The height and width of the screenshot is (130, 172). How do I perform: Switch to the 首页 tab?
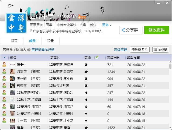coord(14,41)
